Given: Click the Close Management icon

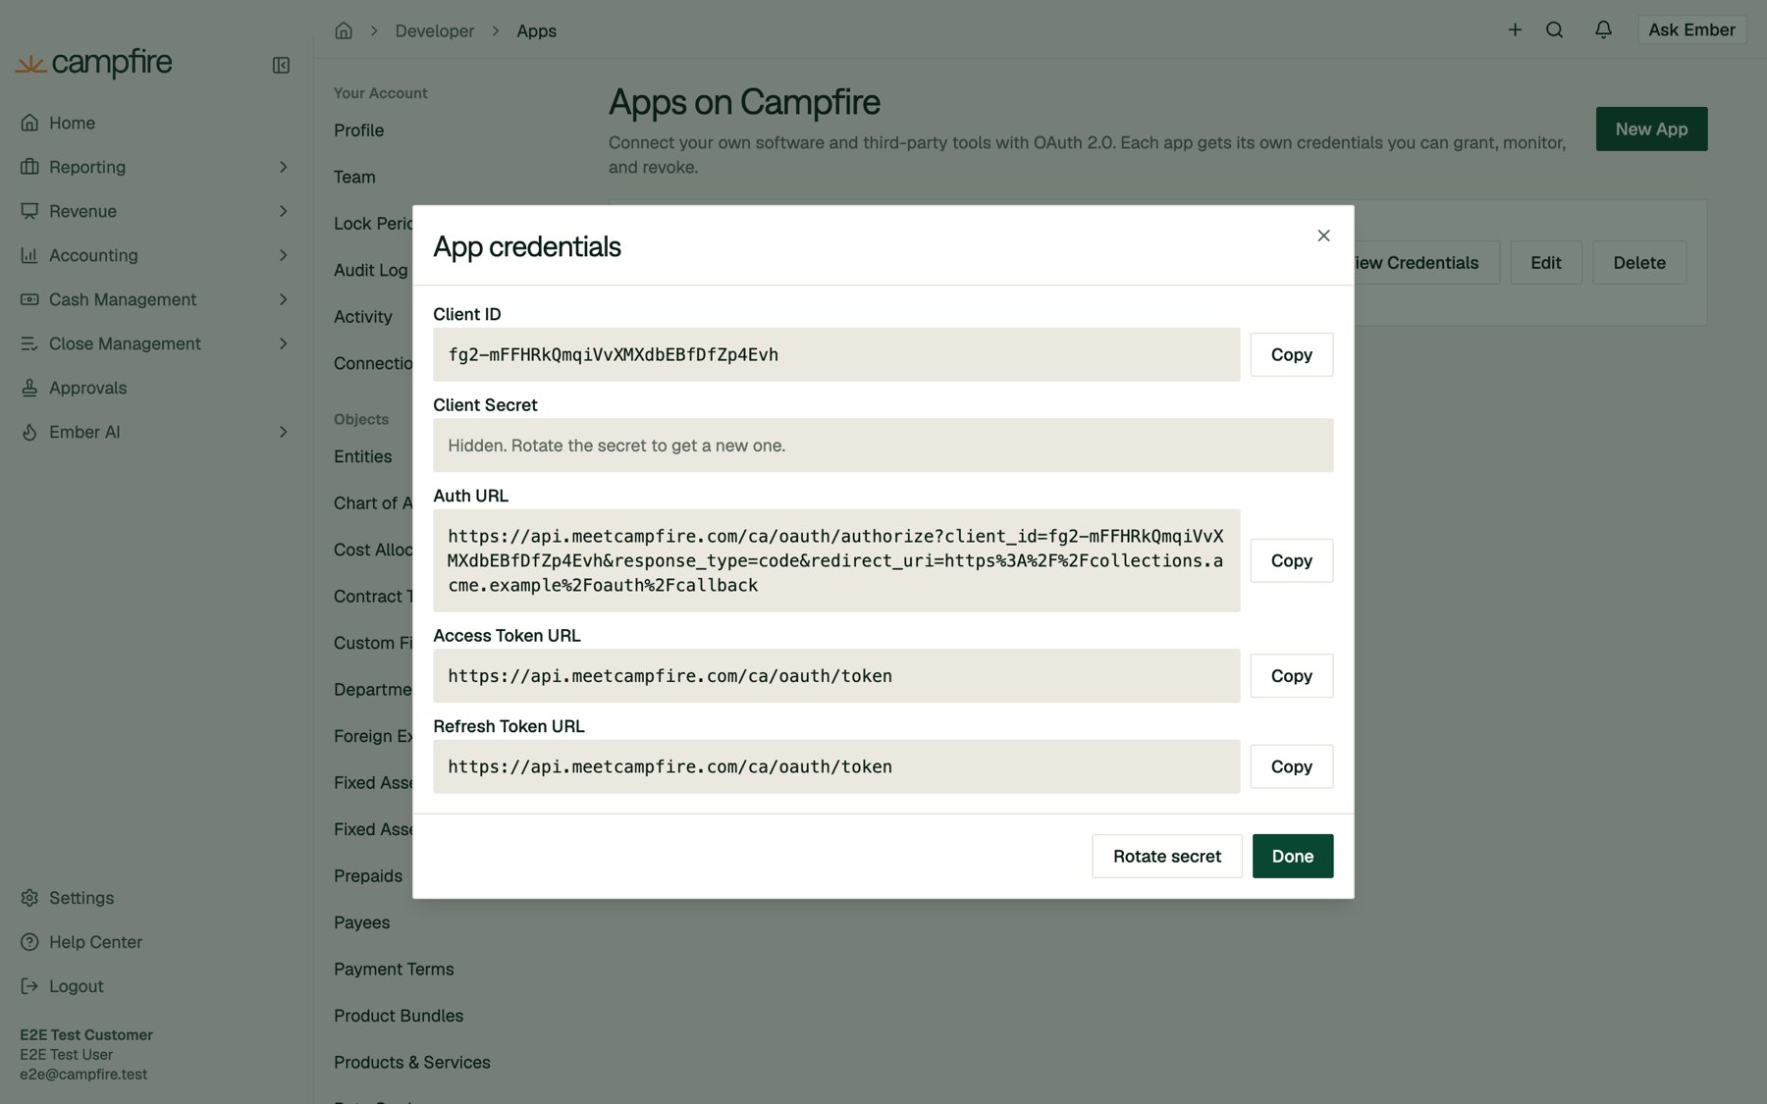Looking at the screenshot, I should point(29,343).
